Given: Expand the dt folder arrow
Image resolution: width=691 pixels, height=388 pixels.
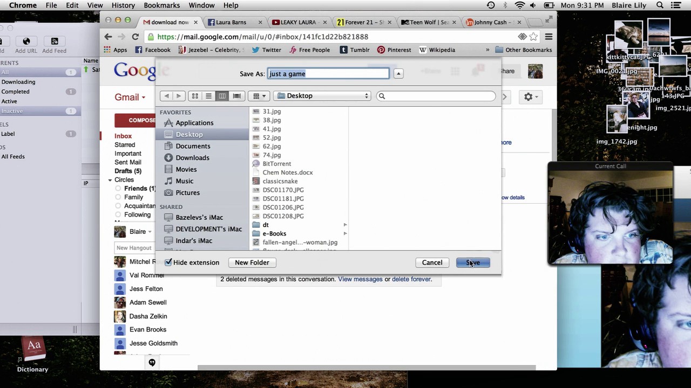Looking at the screenshot, I should point(345,225).
